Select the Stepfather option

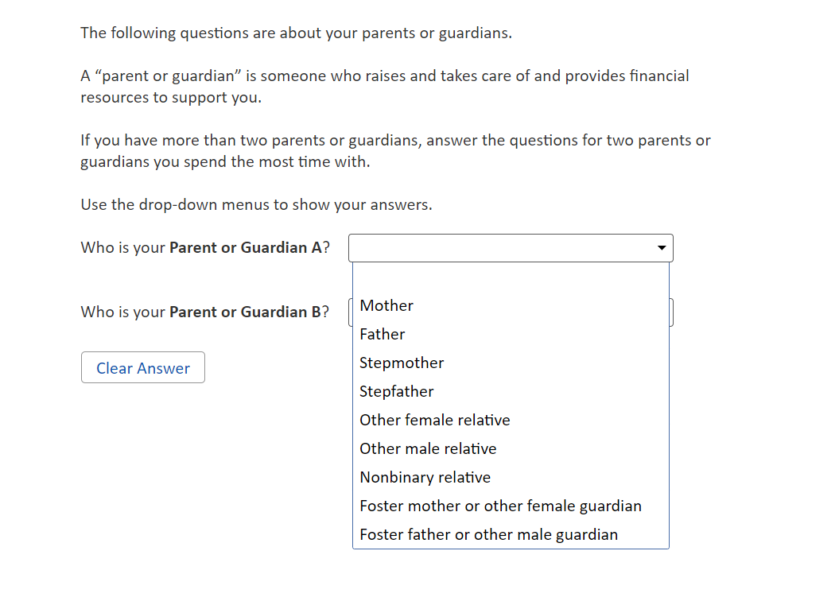tap(397, 391)
